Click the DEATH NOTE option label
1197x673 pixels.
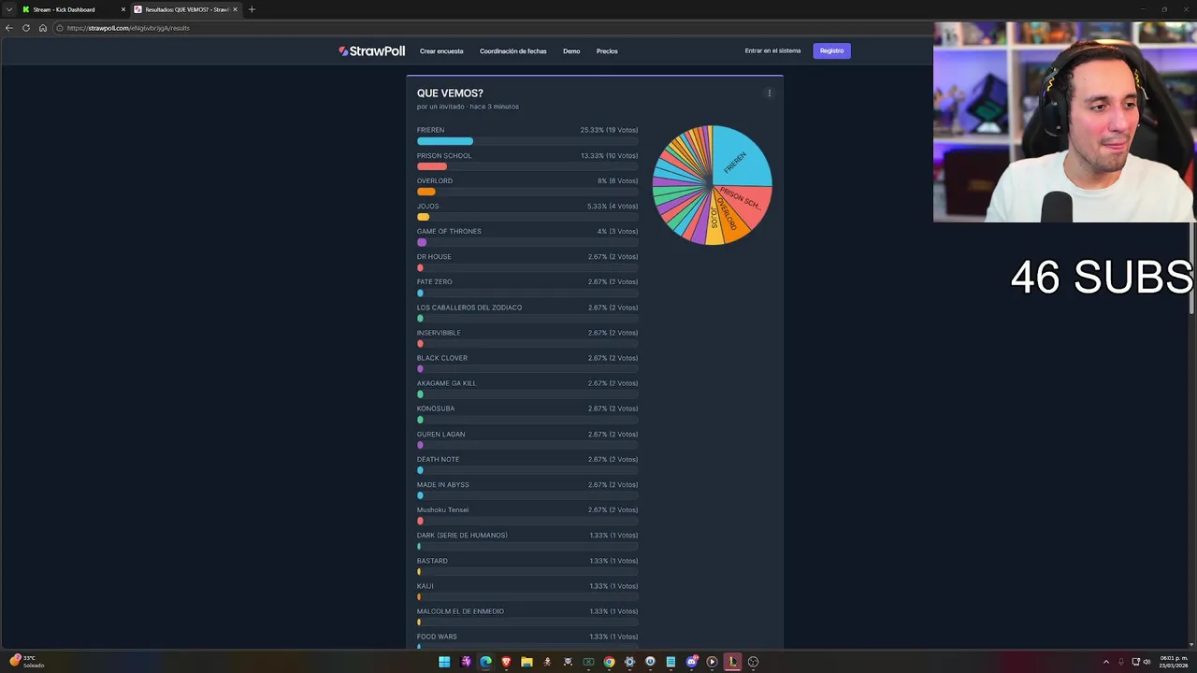point(438,459)
